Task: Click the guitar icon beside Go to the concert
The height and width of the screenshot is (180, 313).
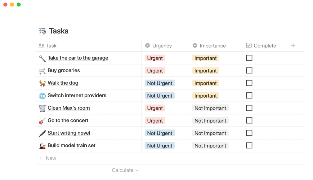Action: 42,121
